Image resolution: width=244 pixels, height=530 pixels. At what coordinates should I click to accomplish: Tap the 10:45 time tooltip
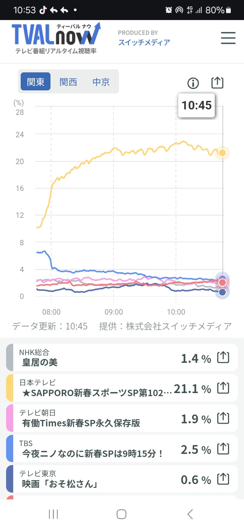(x=197, y=105)
